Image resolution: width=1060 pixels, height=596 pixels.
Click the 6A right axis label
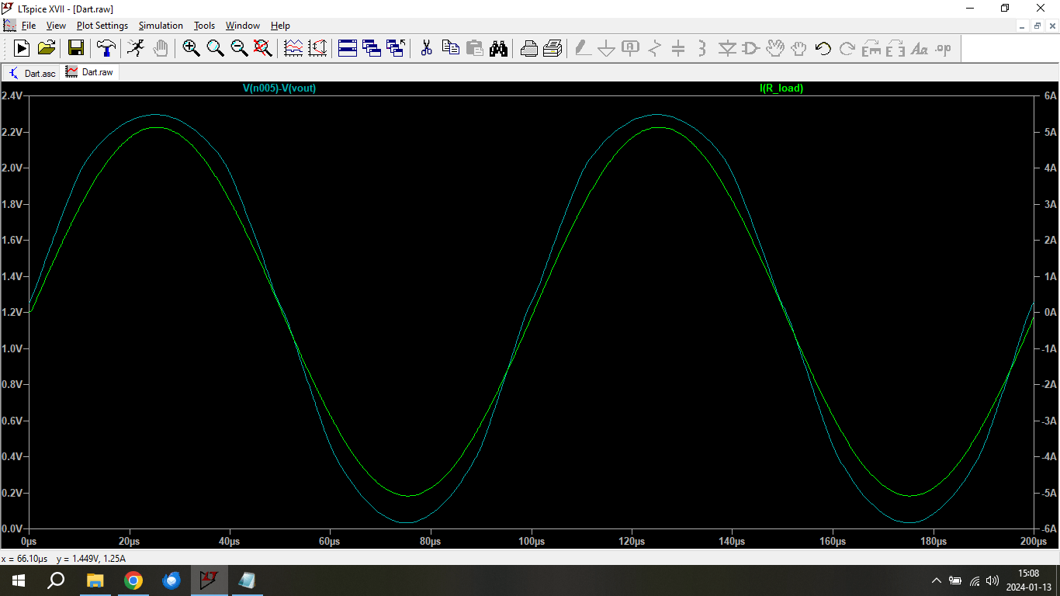tap(1051, 95)
